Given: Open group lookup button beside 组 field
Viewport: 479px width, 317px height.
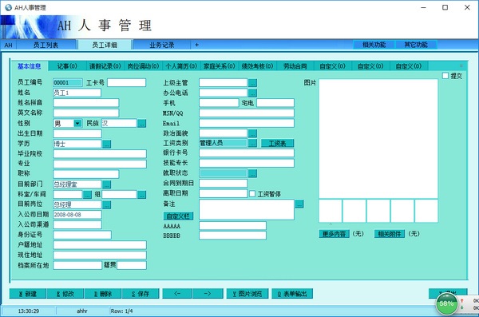Looking at the screenshot, I should click(x=142, y=194).
